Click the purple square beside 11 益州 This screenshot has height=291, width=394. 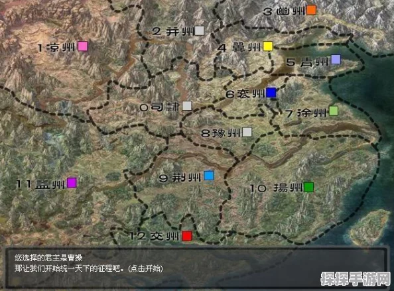point(72,183)
